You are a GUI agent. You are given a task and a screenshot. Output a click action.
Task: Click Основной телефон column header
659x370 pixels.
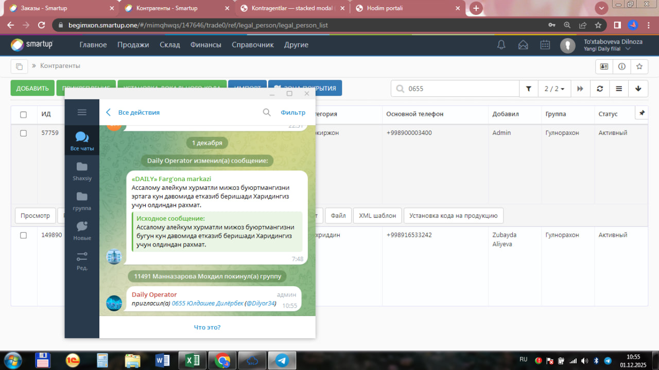click(414, 114)
